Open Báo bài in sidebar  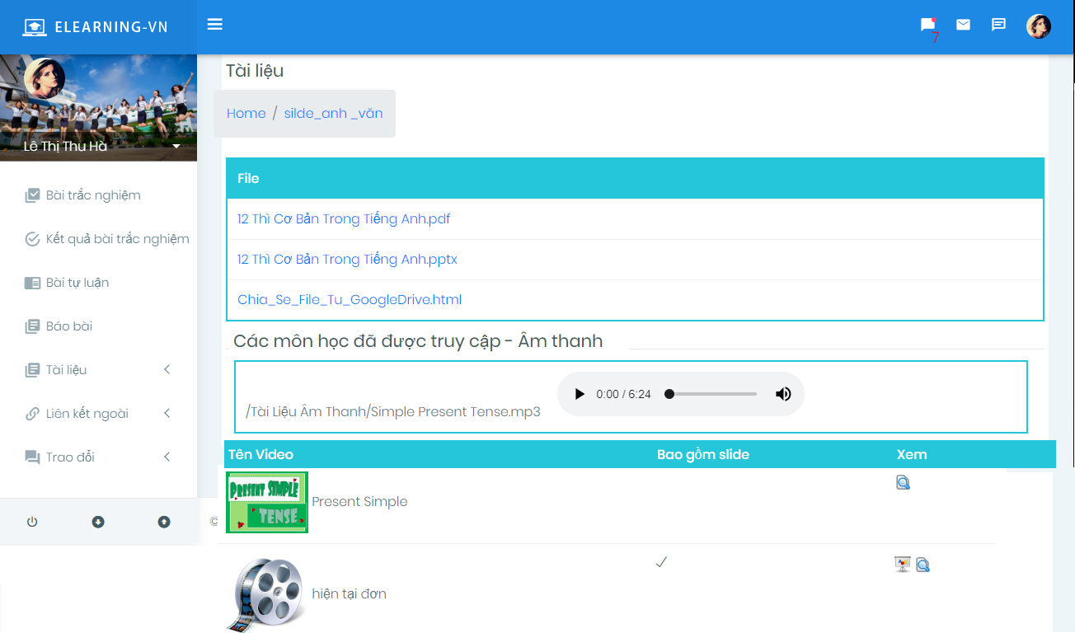[69, 326]
